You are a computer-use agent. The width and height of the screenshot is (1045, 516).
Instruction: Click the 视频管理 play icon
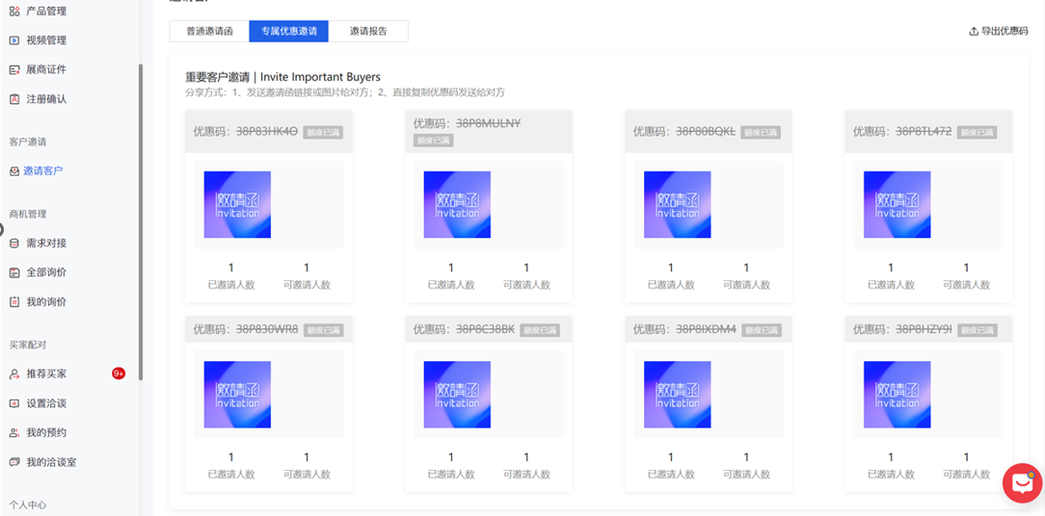pyautogui.click(x=14, y=40)
